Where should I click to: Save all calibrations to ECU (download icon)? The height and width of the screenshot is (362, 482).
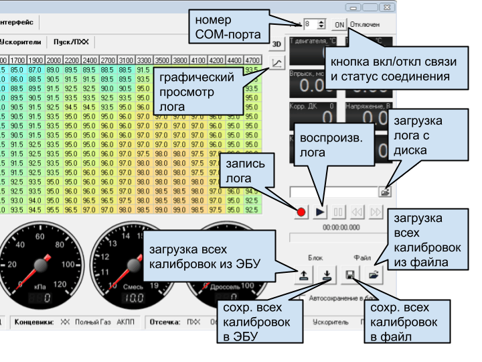[x=326, y=274]
